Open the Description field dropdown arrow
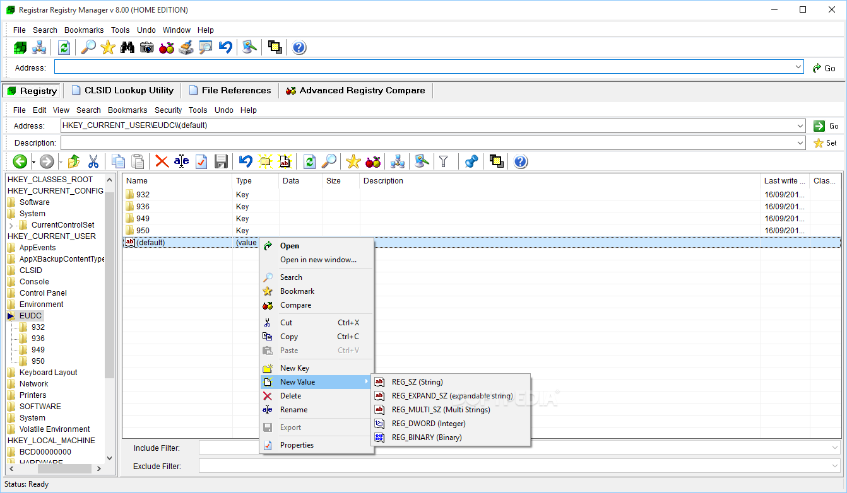The image size is (847, 493). 800,143
